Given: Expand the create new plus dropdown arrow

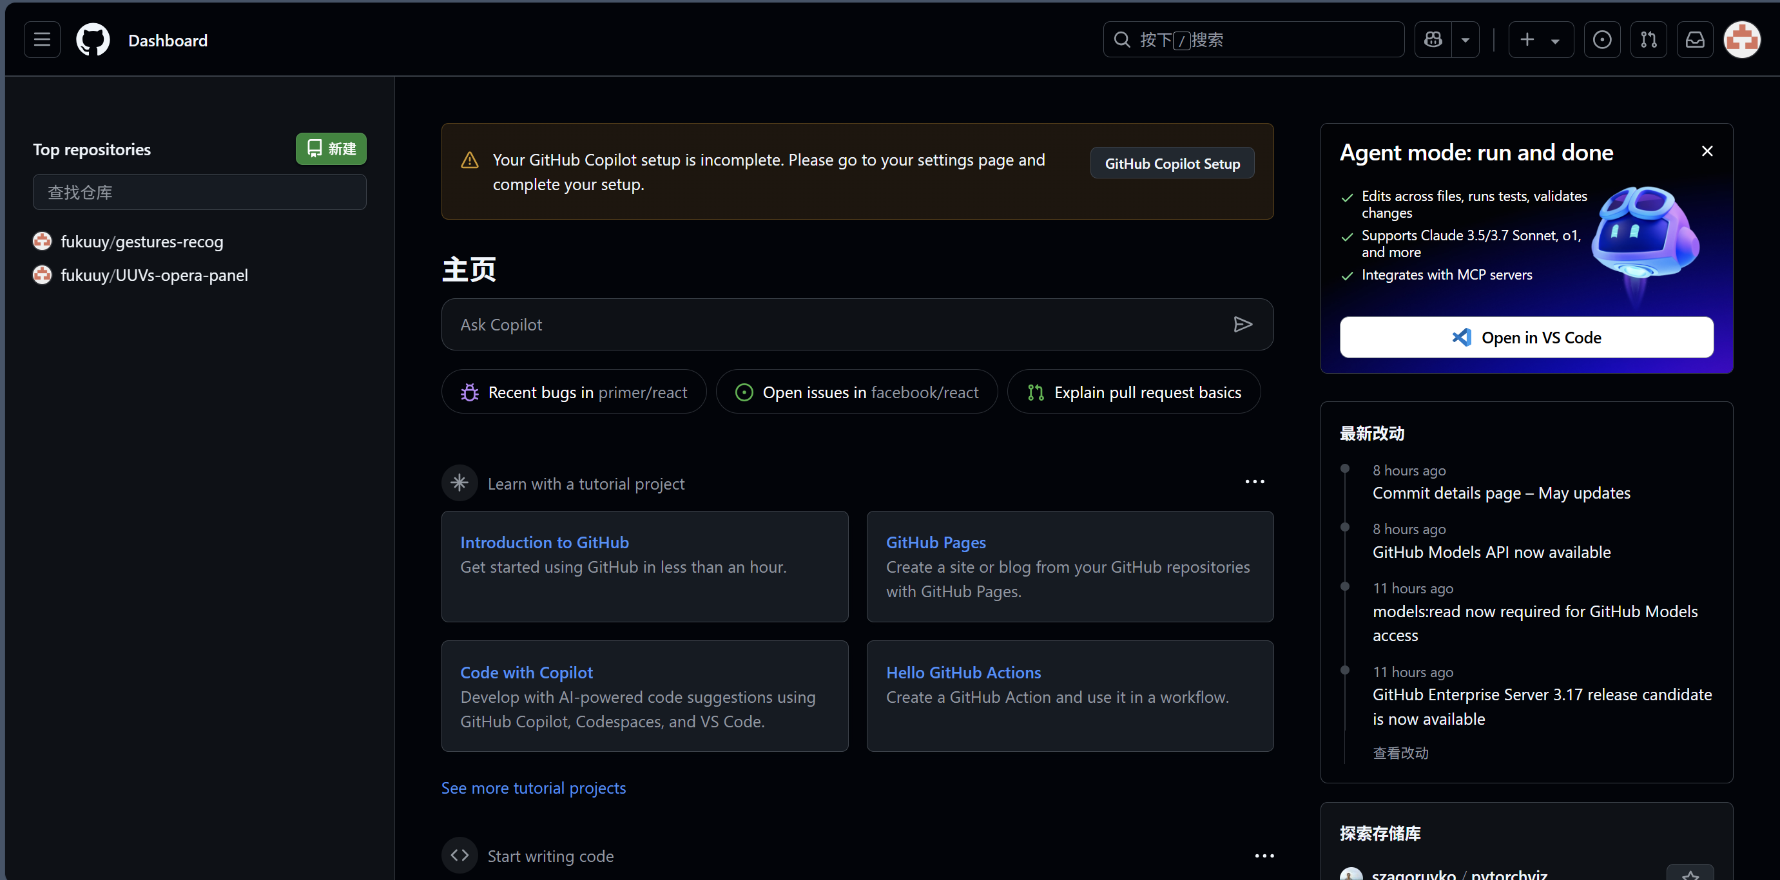Looking at the screenshot, I should coord(1556,39).
